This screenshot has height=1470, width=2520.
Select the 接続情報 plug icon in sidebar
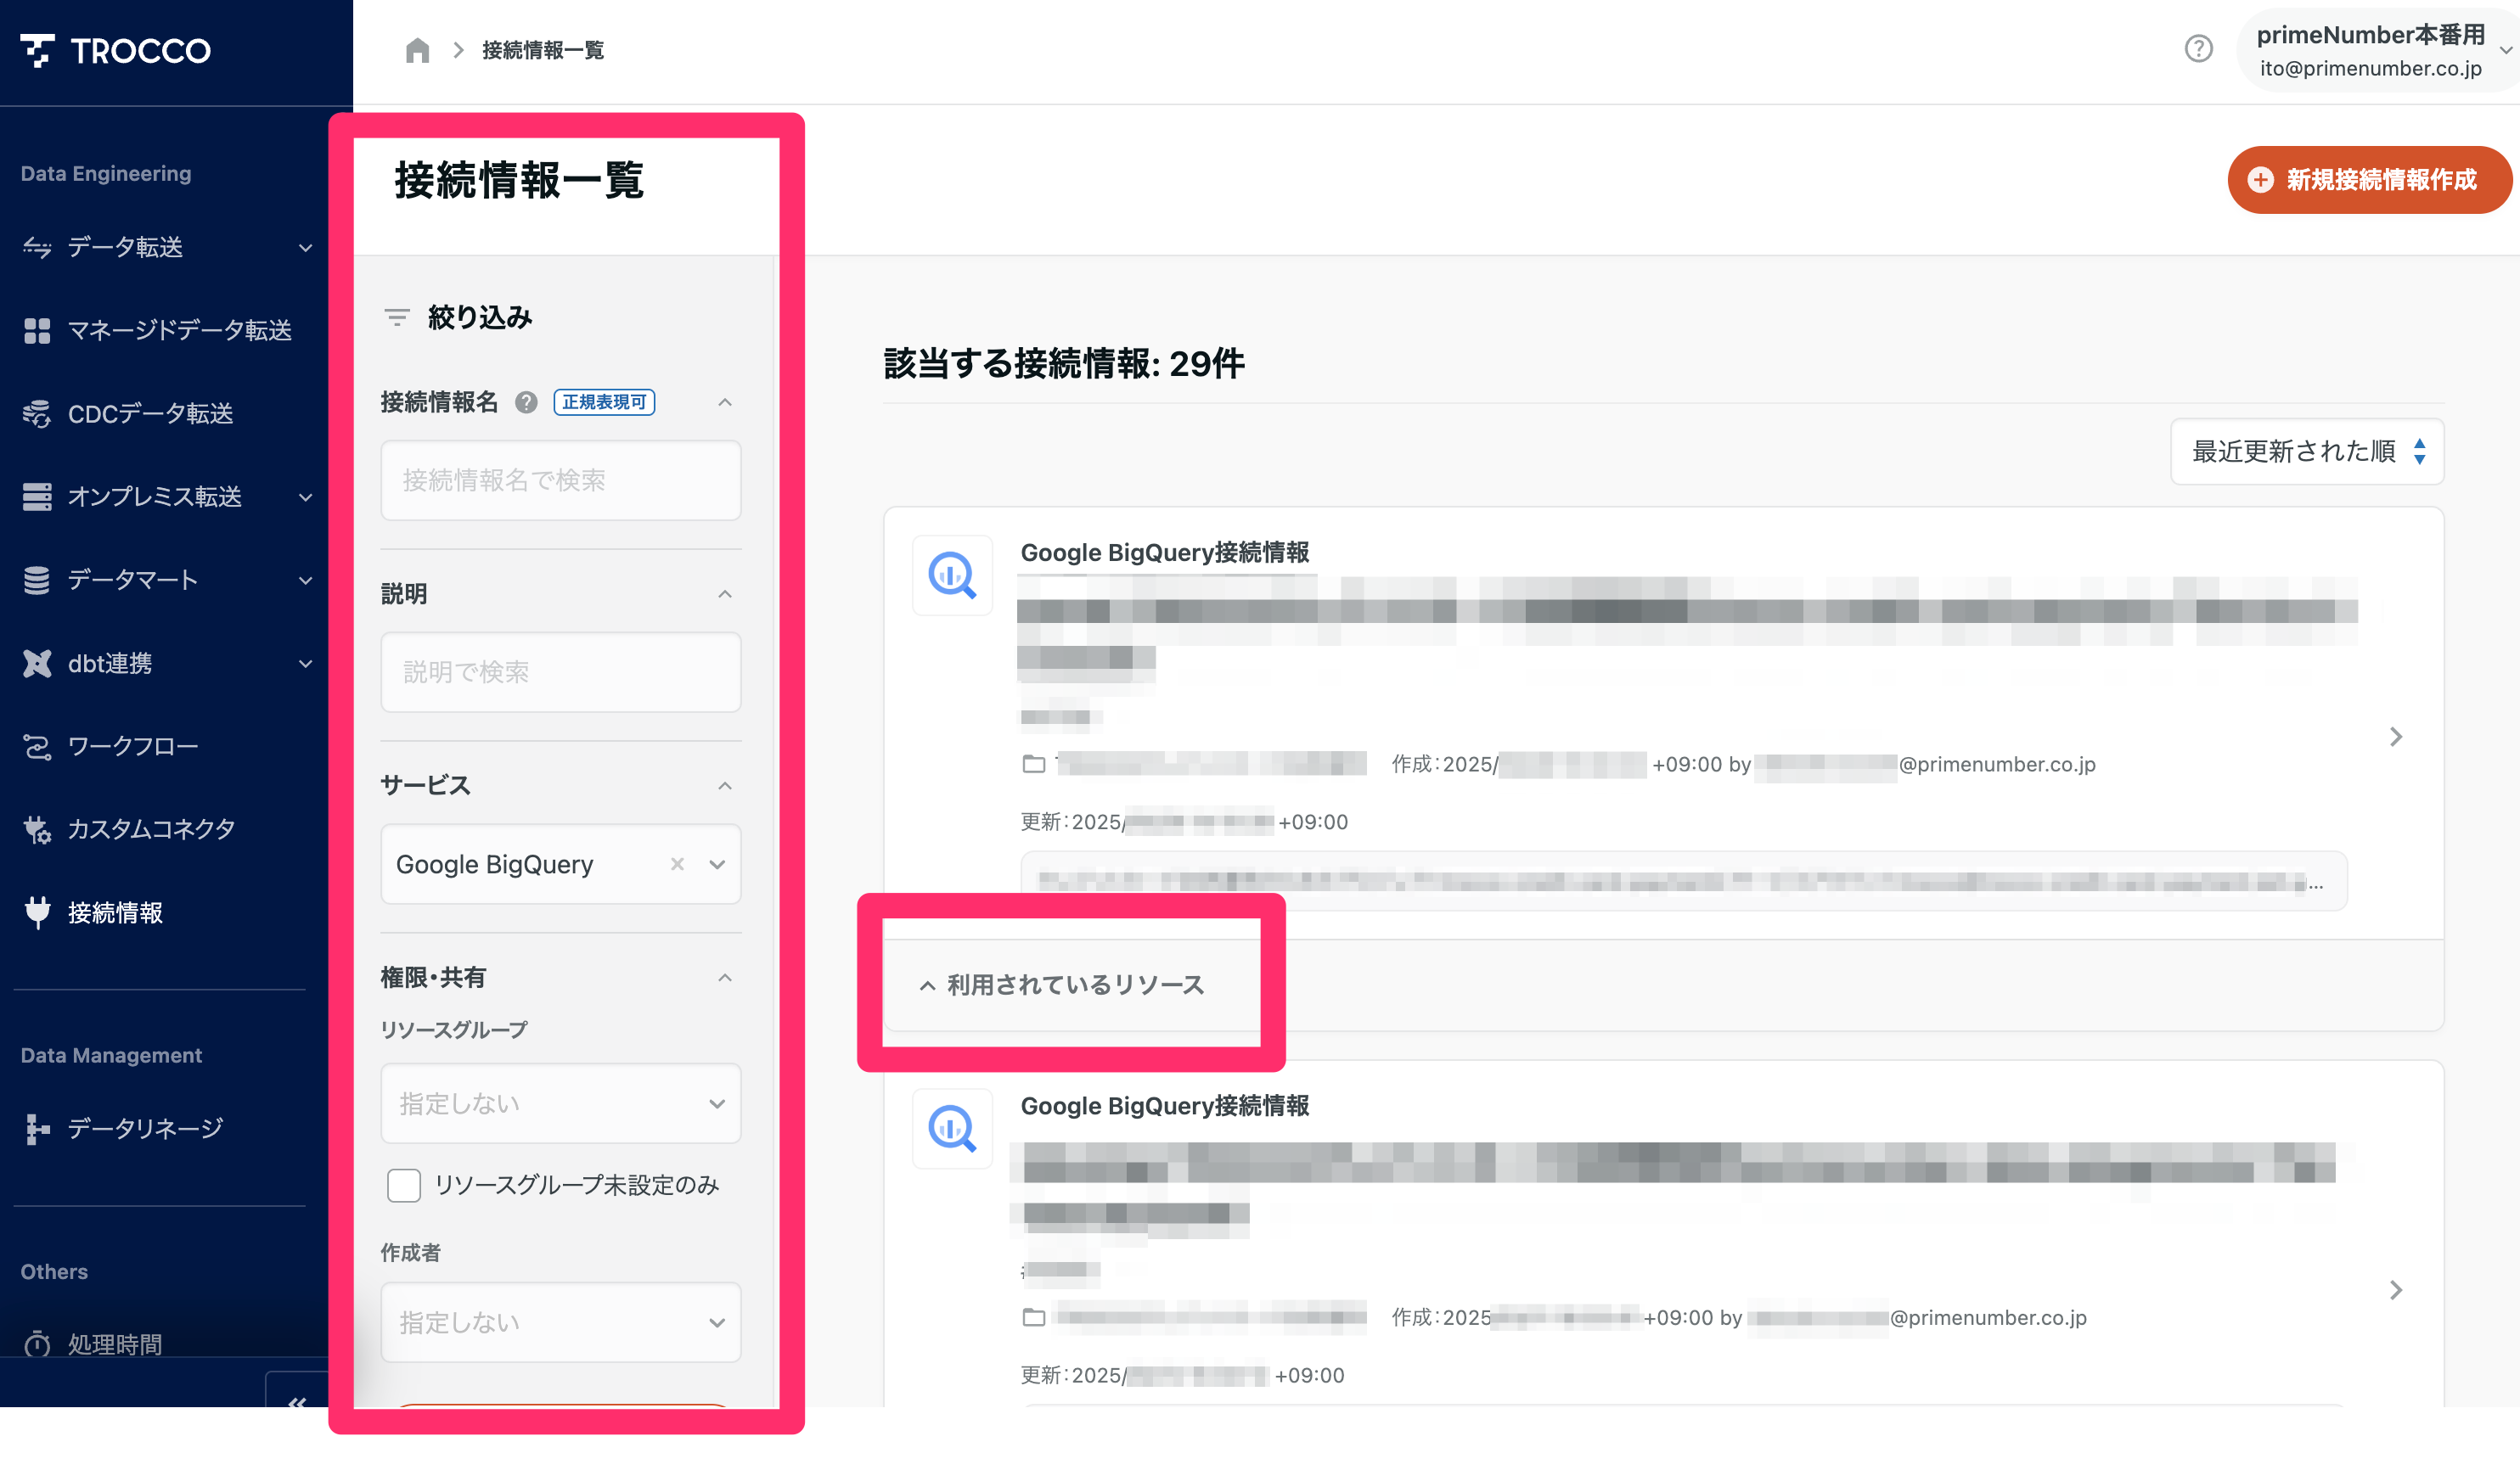pos(37,912)
